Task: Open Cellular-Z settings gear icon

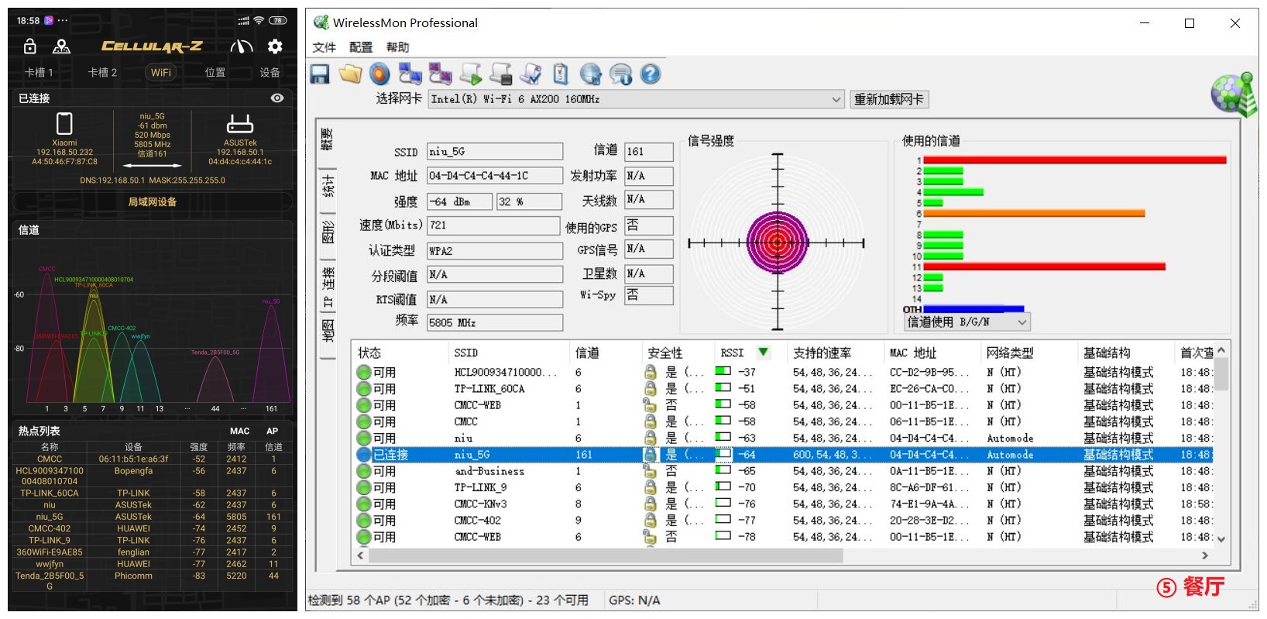Action: point(275,46)
